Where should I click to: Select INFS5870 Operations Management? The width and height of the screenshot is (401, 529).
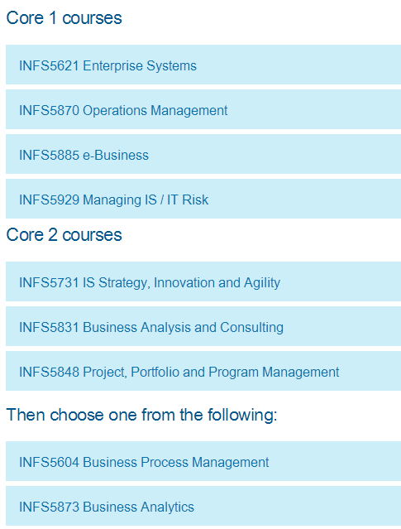pyautogui.click(x=203, y=109)
